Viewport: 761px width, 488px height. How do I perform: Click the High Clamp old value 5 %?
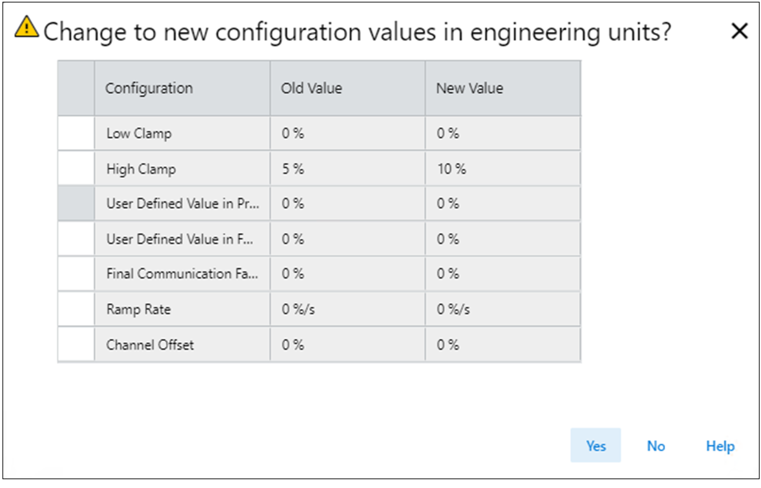[293, 169]
